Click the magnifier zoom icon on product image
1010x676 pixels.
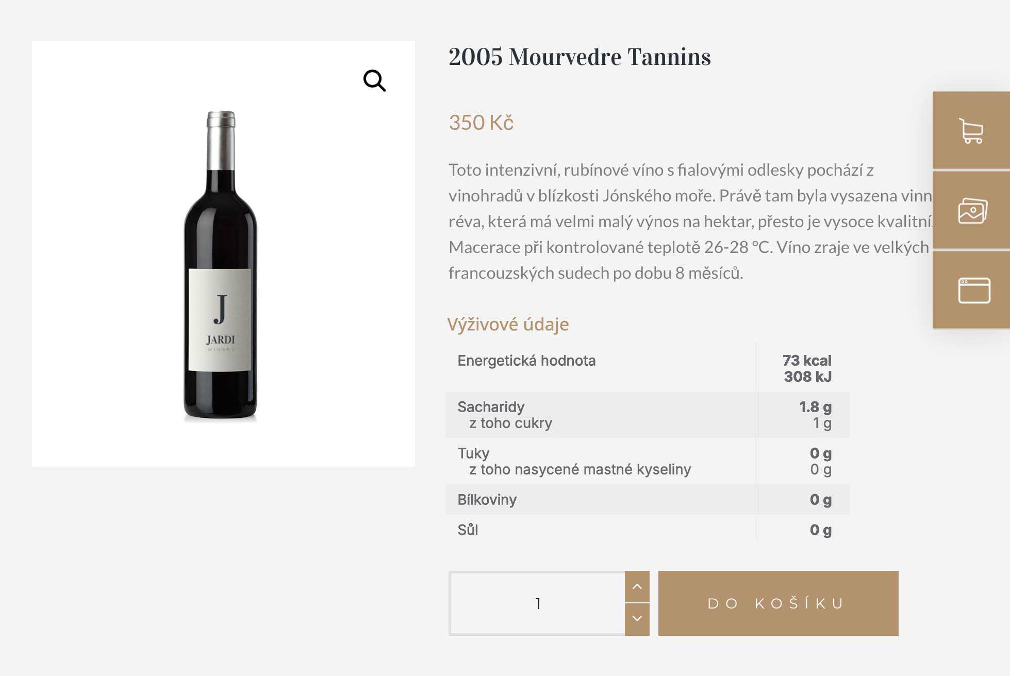click(374, 81)
